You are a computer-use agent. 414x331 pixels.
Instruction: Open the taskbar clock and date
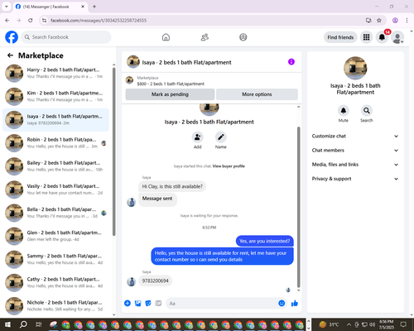pyautogui.click(x=386, y=324)
